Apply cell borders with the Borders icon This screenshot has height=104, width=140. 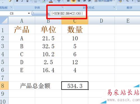point(36,1)
